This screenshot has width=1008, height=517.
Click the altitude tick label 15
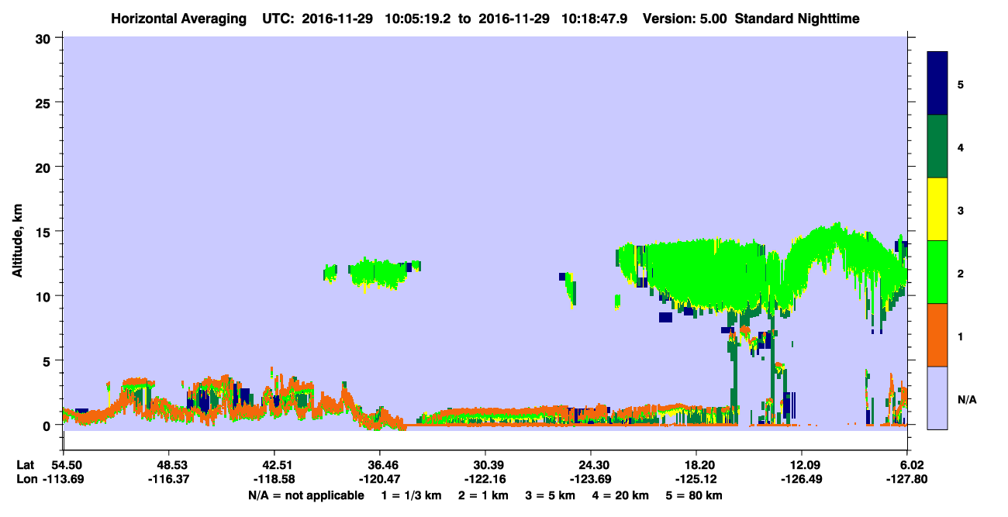(45, 231)
